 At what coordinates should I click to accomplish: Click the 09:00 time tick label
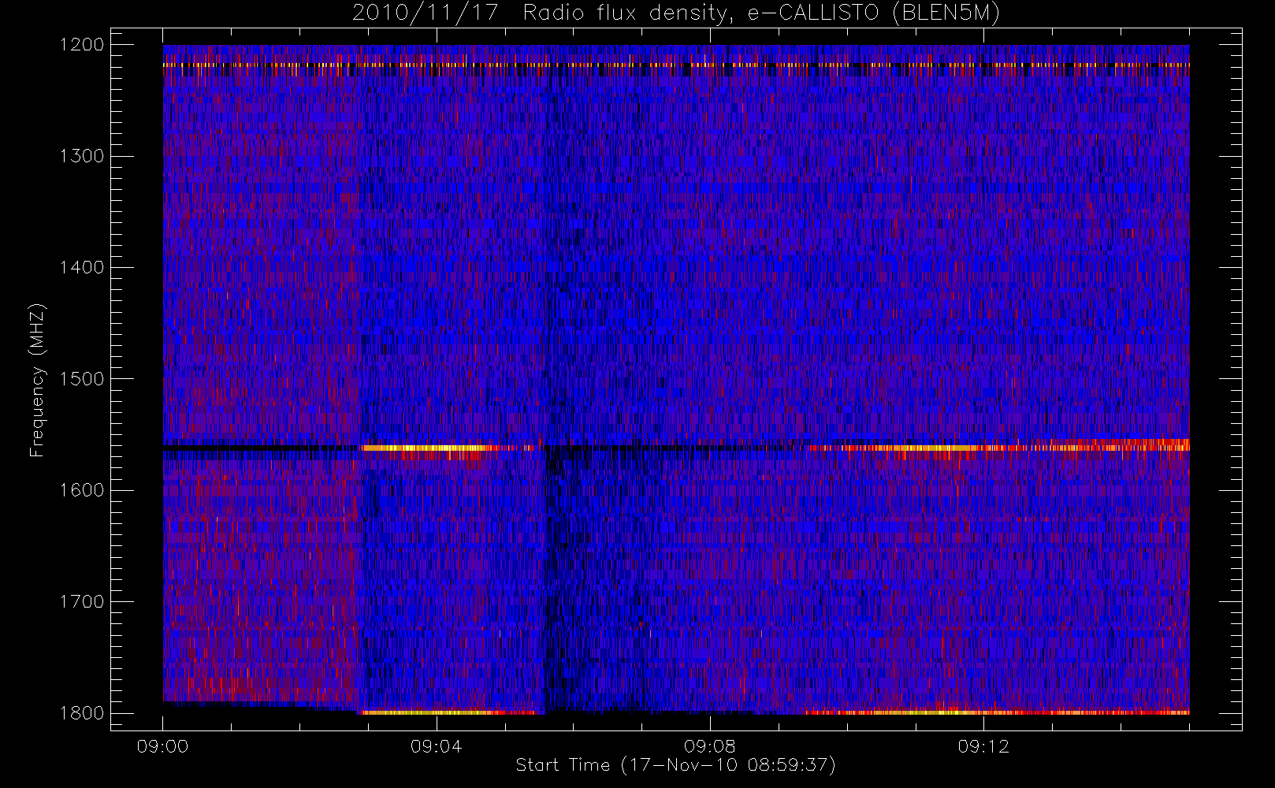click(x=162, y=746)
